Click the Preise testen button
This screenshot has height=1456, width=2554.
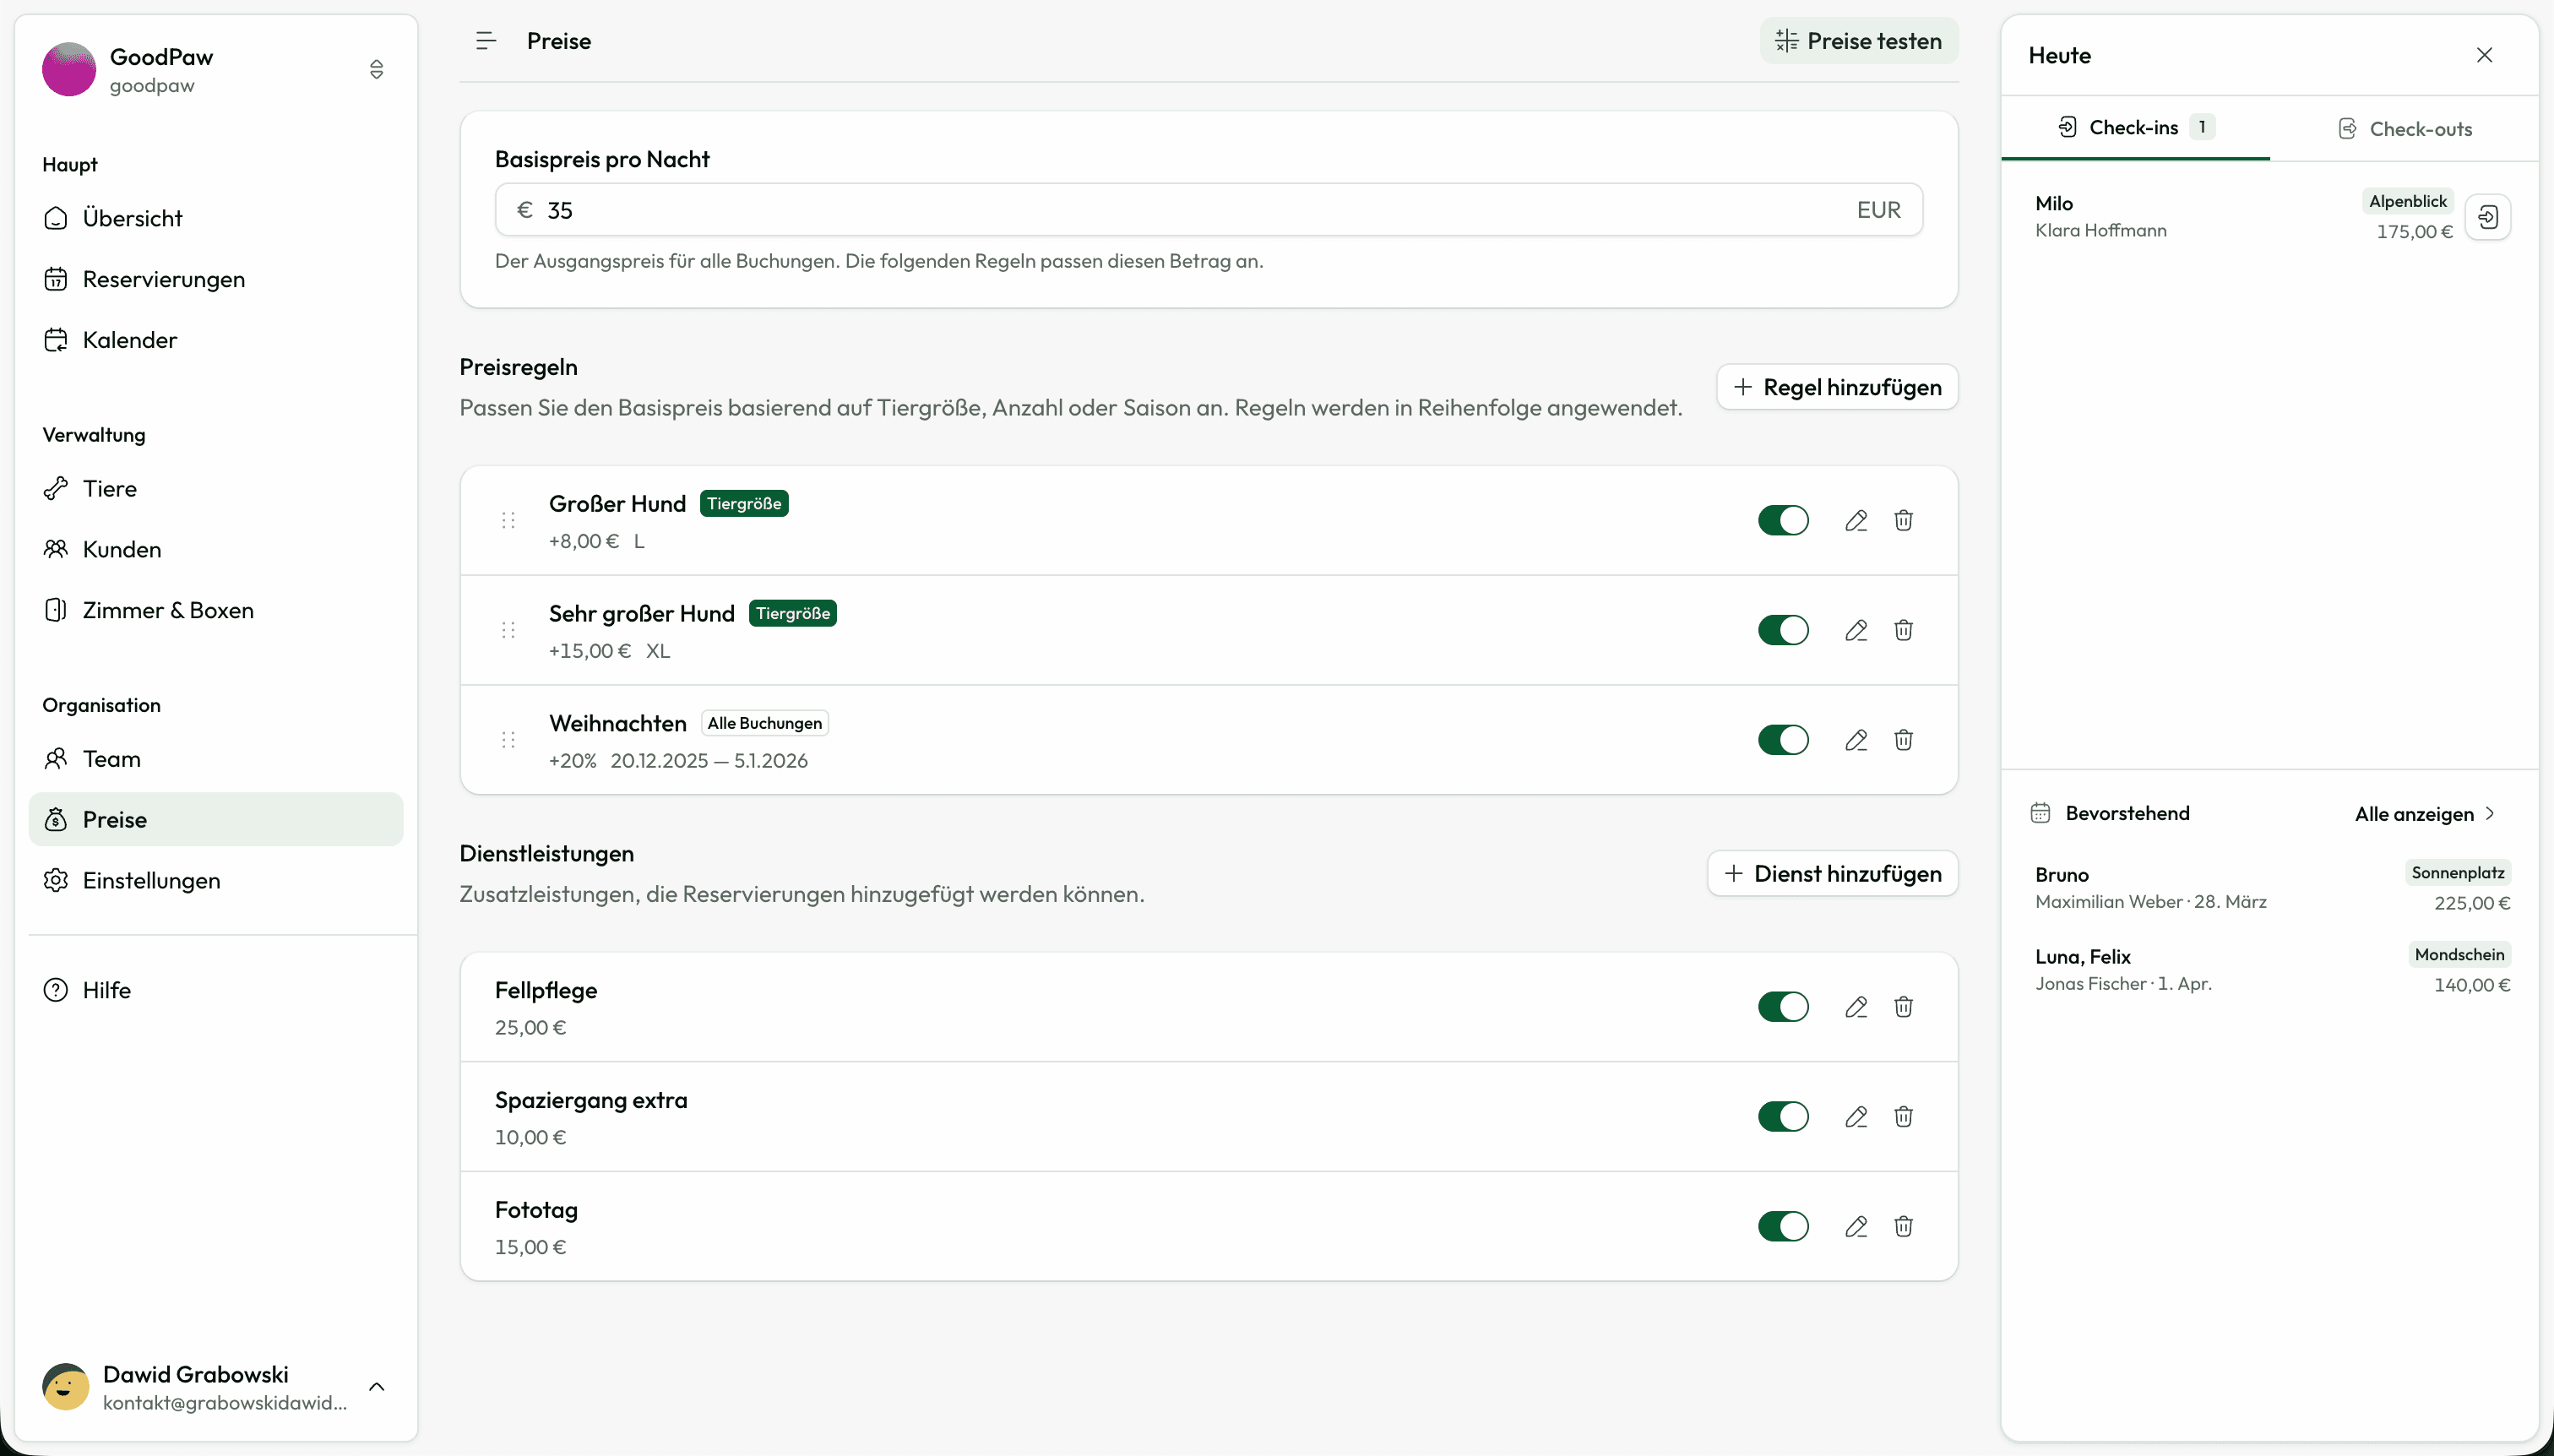[x=1858, y=41]
